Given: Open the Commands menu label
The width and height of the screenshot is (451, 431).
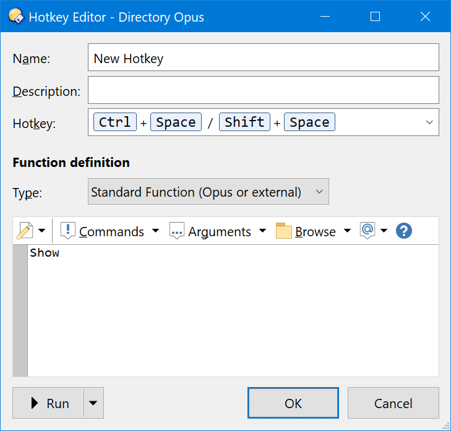Looking at the screenshot, I should (x=111, y=232).
